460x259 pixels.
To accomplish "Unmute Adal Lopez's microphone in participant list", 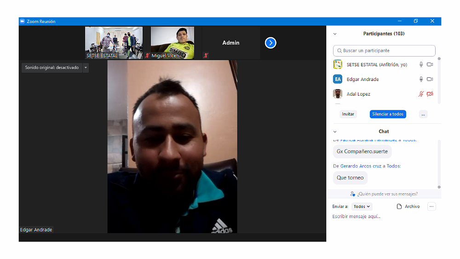I will pyautogui.click(x=421, y=94).
